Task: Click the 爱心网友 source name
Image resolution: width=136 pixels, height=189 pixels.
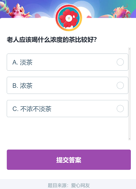Action: coord(80,185)
